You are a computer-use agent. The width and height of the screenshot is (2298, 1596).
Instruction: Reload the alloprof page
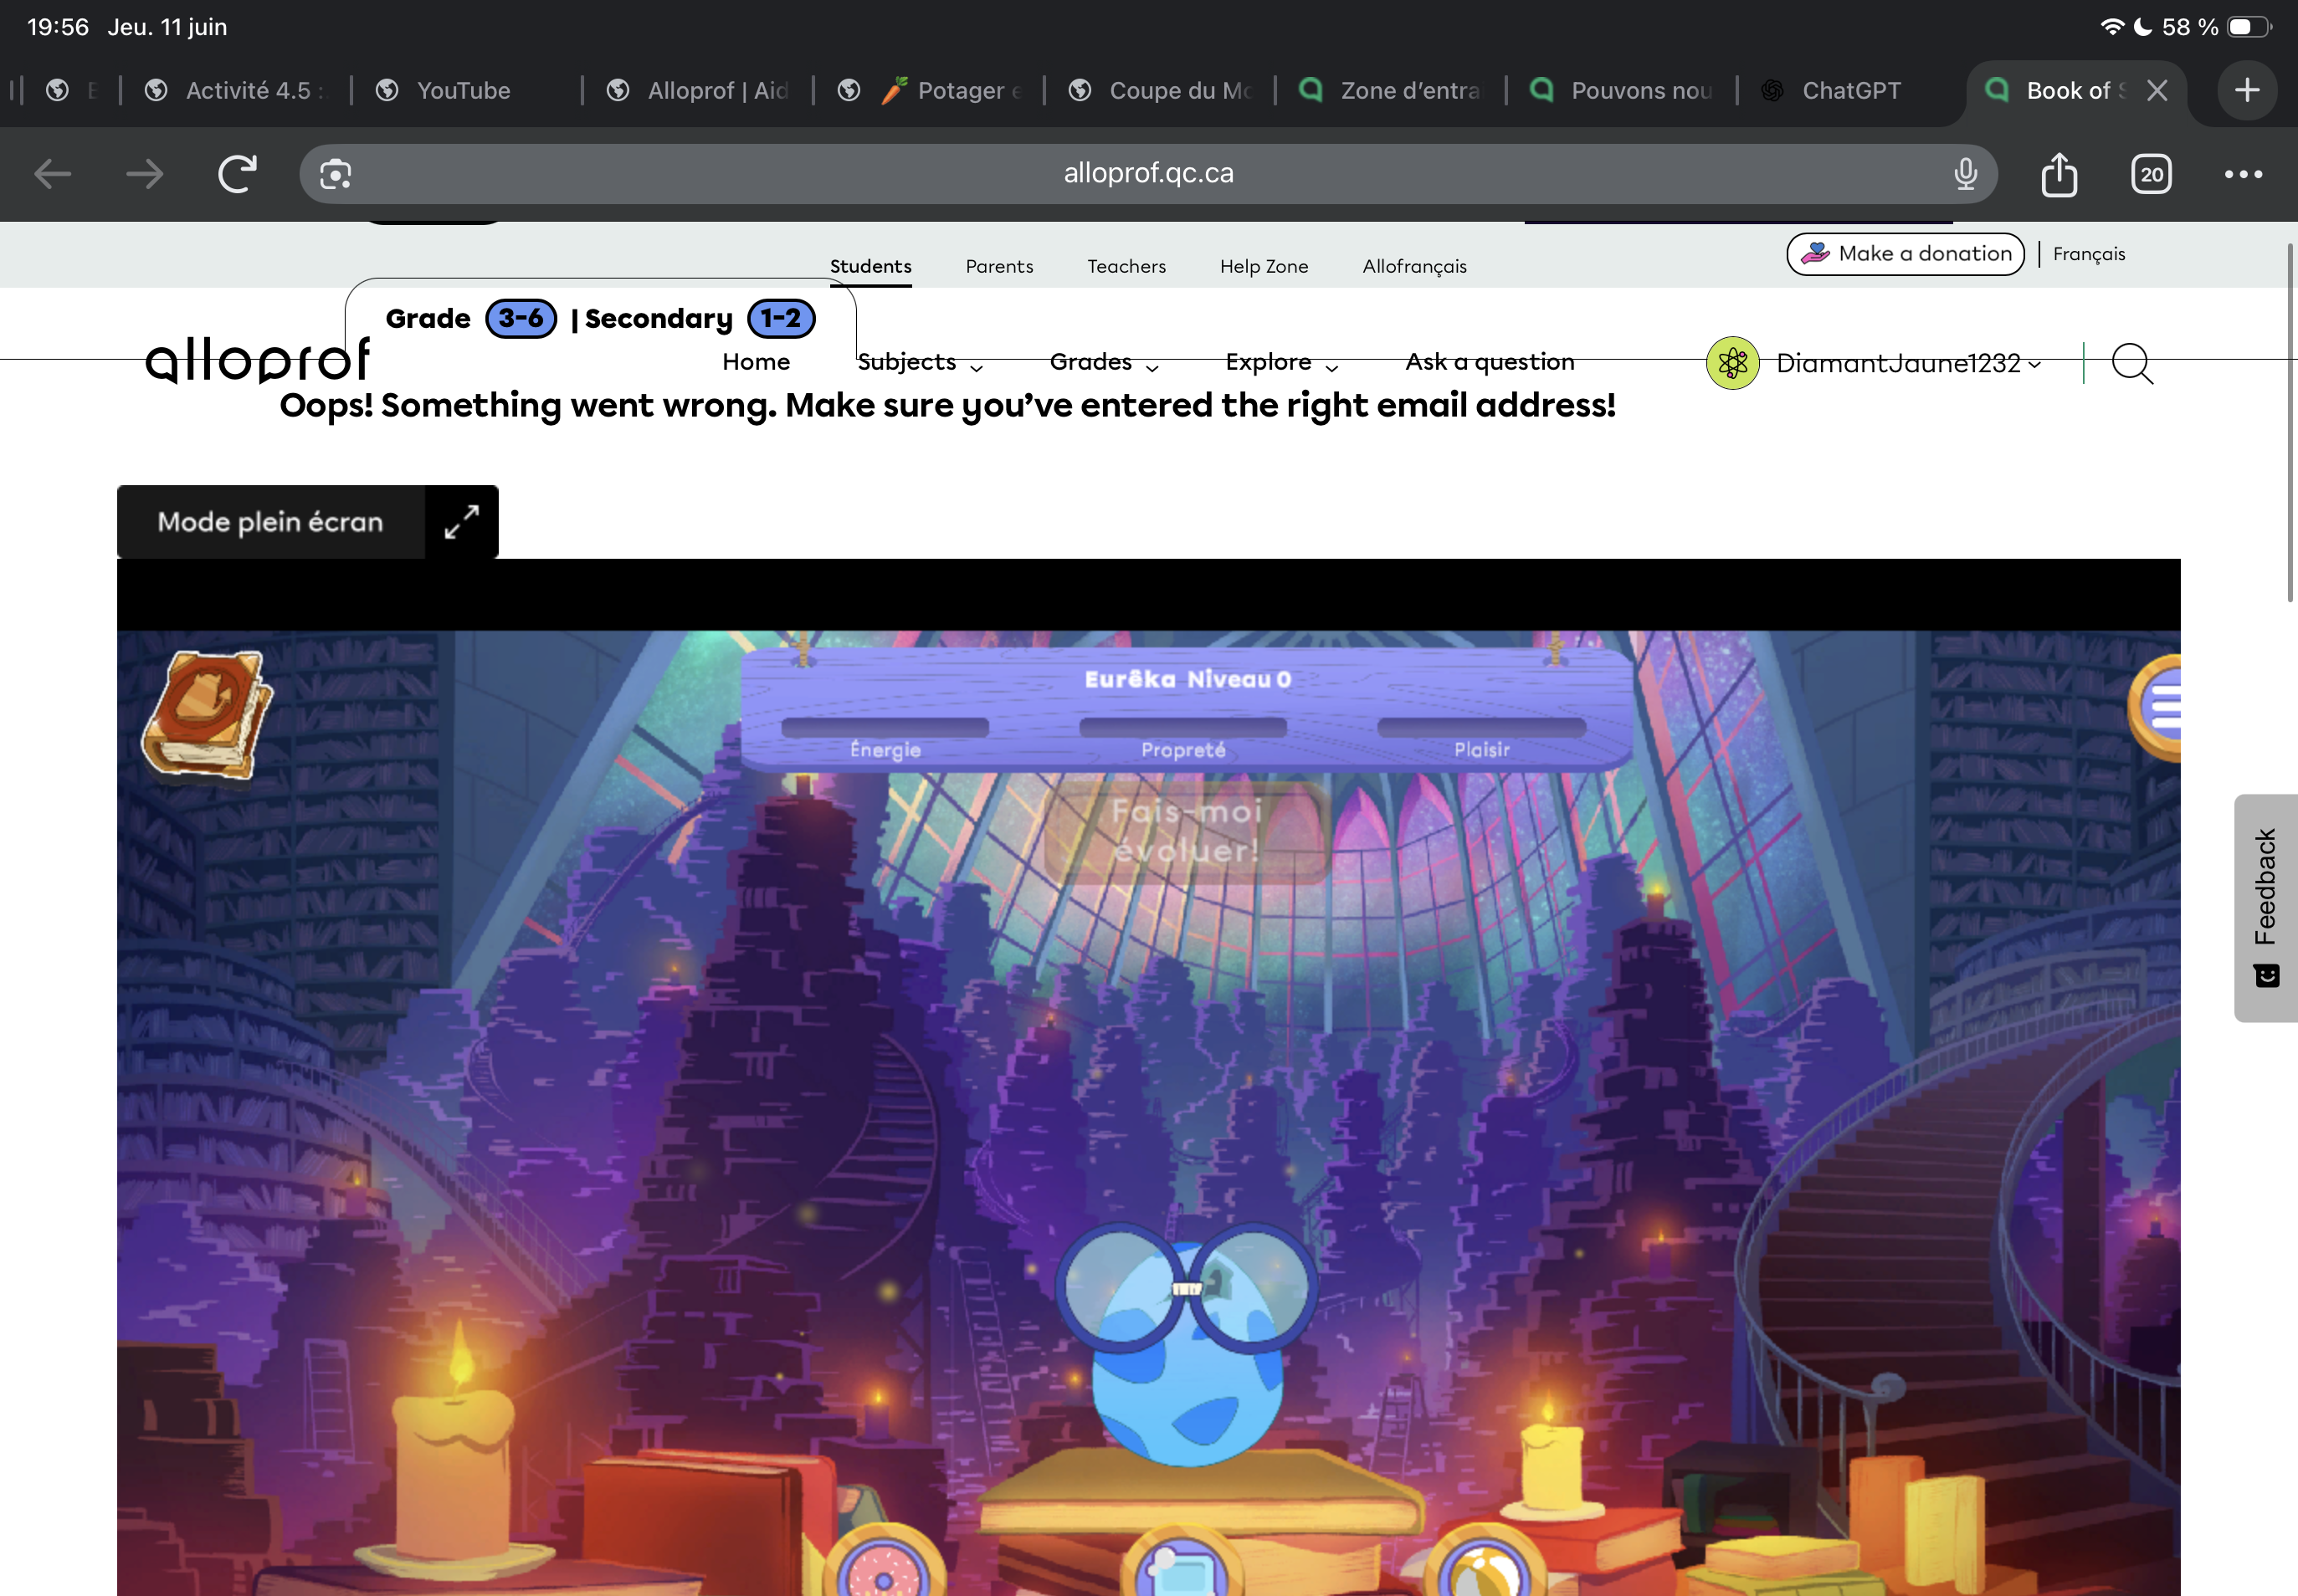tap(239, 174)
